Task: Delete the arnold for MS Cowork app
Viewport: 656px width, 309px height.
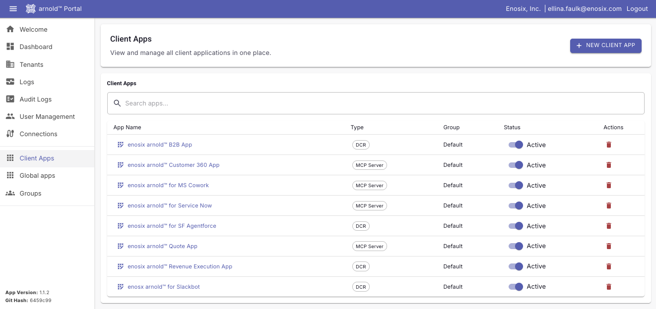Action: (x=609, y=185)
